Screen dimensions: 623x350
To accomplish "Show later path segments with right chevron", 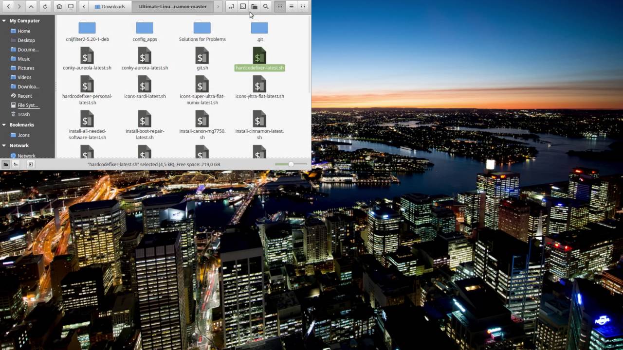I will tap(218, 6).
